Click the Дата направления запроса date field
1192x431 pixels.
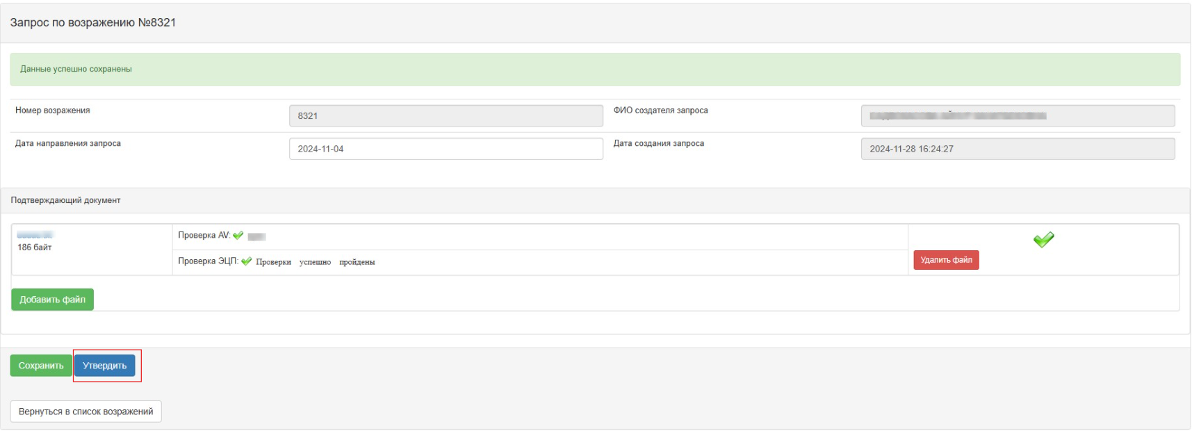446,149
